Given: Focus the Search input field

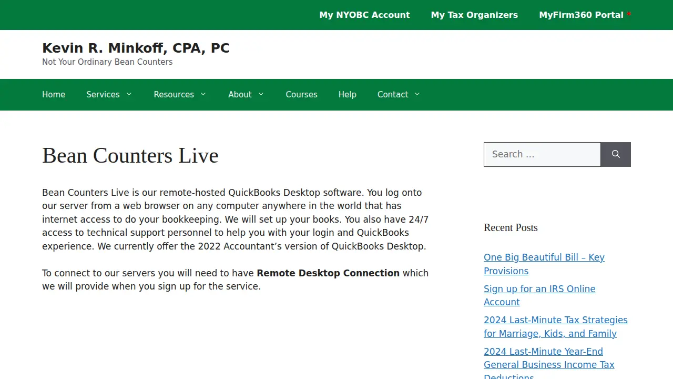Looking at the screenshot, I should point(542,154).
